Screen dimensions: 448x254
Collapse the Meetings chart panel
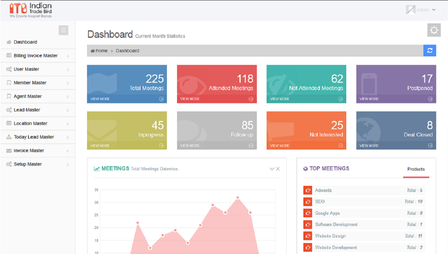(272, 169)
